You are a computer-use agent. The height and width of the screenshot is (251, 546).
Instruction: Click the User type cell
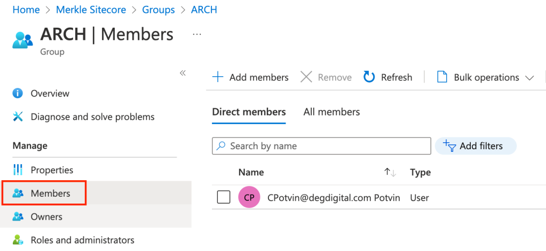click(x=420, y=198)
